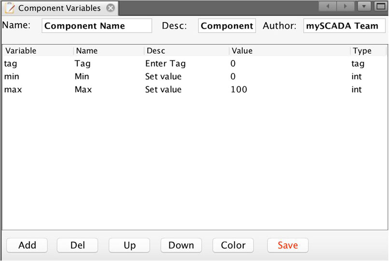Click the scroll tabs left arrow
This screenshot has width=389, height=261.
point(328,6)
